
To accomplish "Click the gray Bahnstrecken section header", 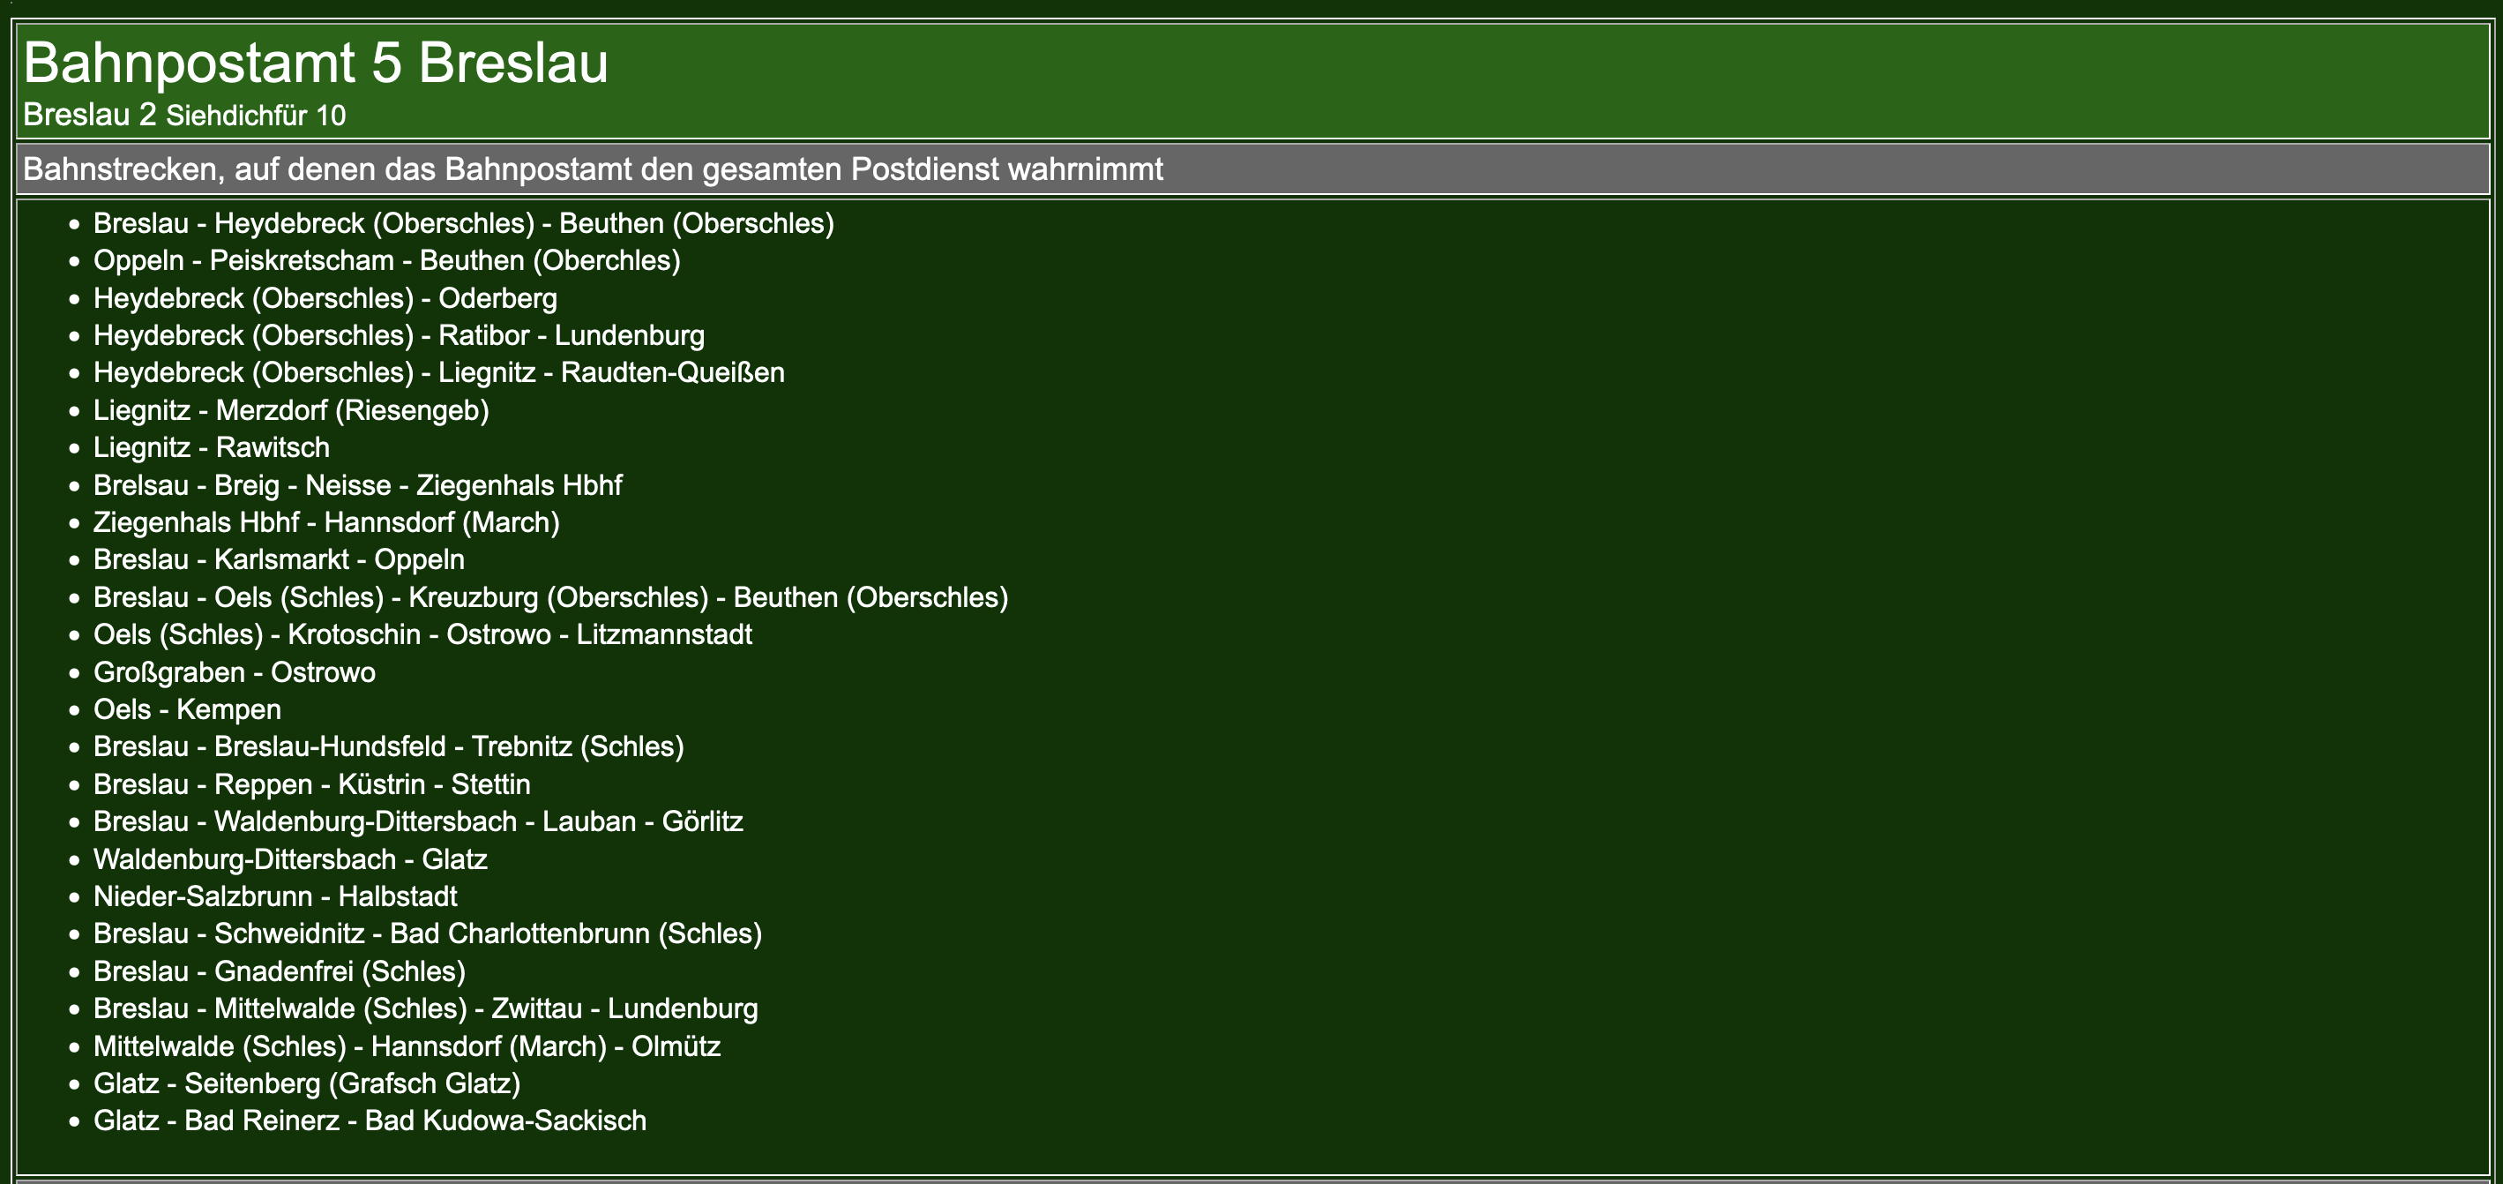I will [593, 169].
